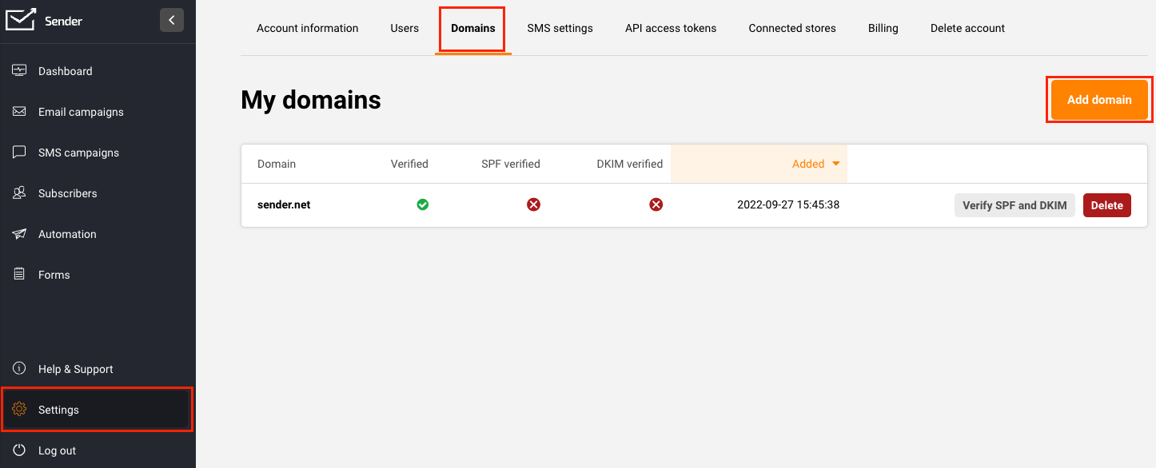Click the orange Add domain button
The width and height of the screenshot is (1156, 468).
coord(1099,100)
